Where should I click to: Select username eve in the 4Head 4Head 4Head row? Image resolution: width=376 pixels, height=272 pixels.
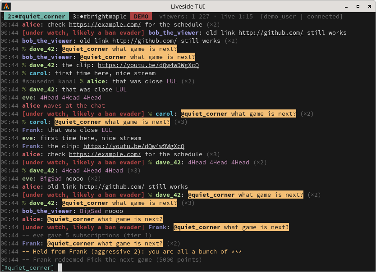[28, 98]
